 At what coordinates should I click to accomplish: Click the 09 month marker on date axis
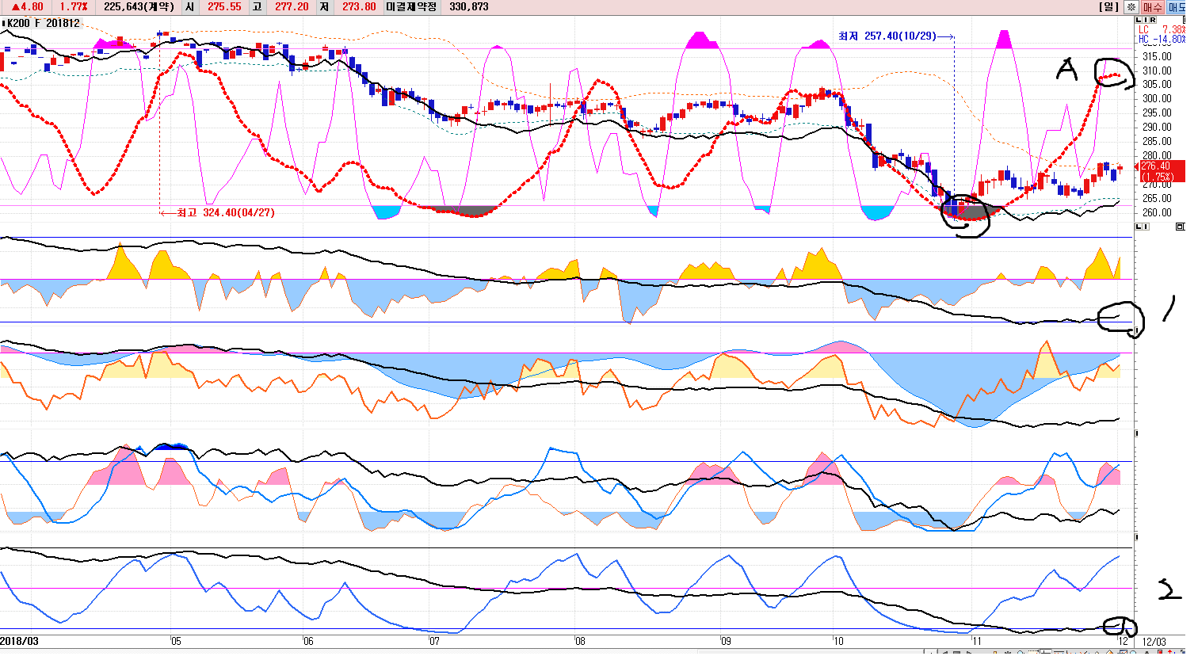(x=725, y=641)
